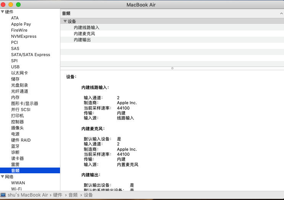284x200 pixels.
Task: Click 硬件 in the path bar
Action: point(58,195)
